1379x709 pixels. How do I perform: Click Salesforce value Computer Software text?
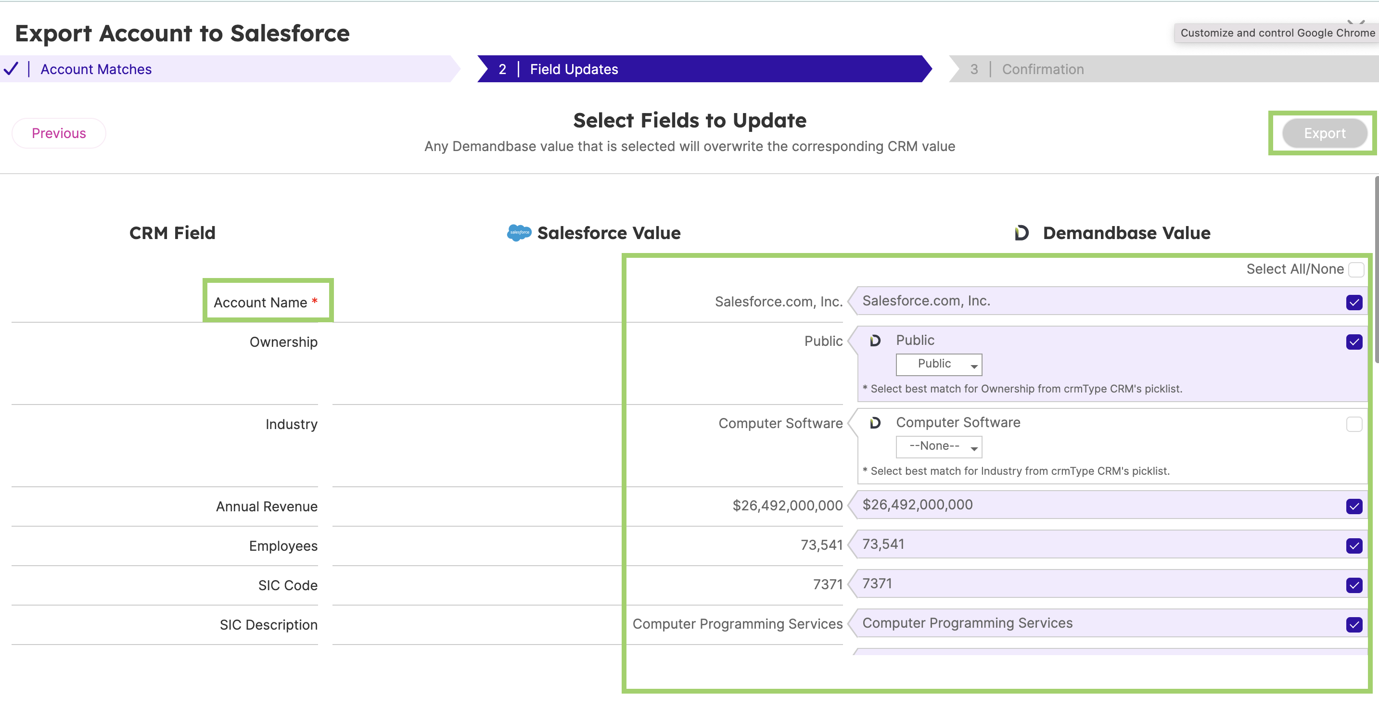click(x=780, y=424)
